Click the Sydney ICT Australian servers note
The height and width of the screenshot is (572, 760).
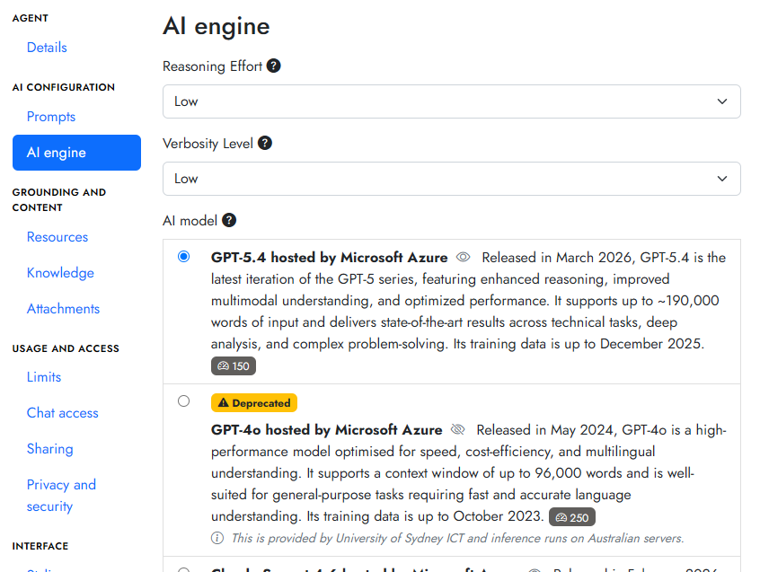coord(457,538)
